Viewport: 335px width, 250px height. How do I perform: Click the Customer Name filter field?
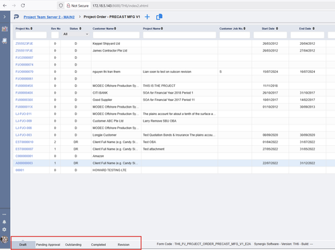pos(116,35)
